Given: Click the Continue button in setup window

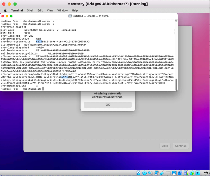Looking at the screenshot, I should 181,146.
